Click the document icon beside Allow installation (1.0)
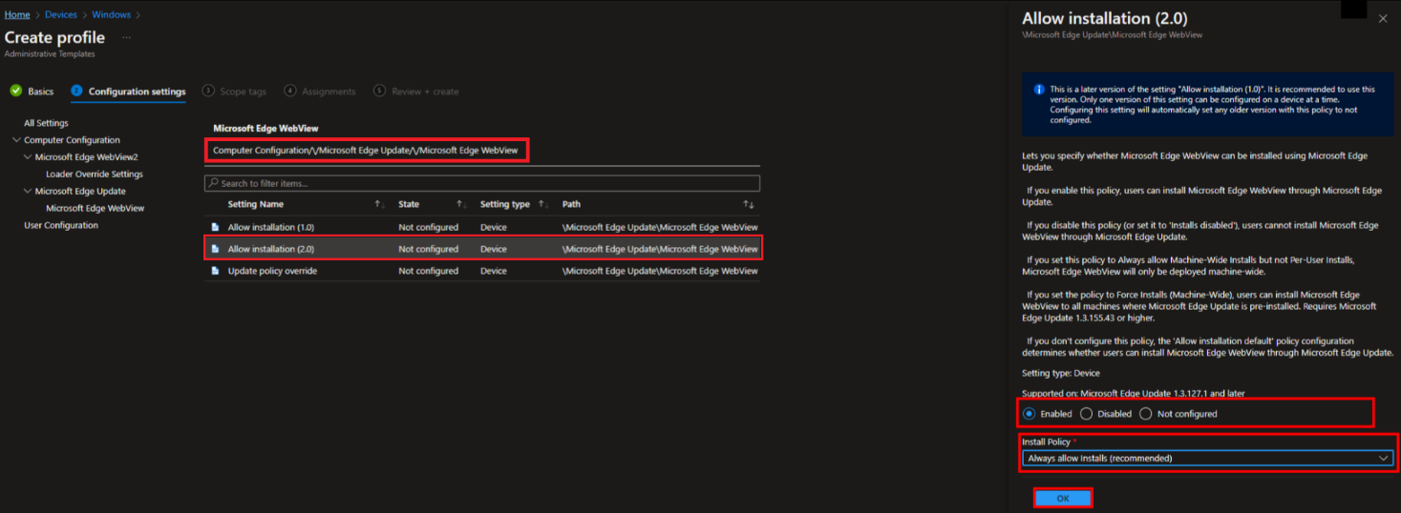 tap(215, 228)
